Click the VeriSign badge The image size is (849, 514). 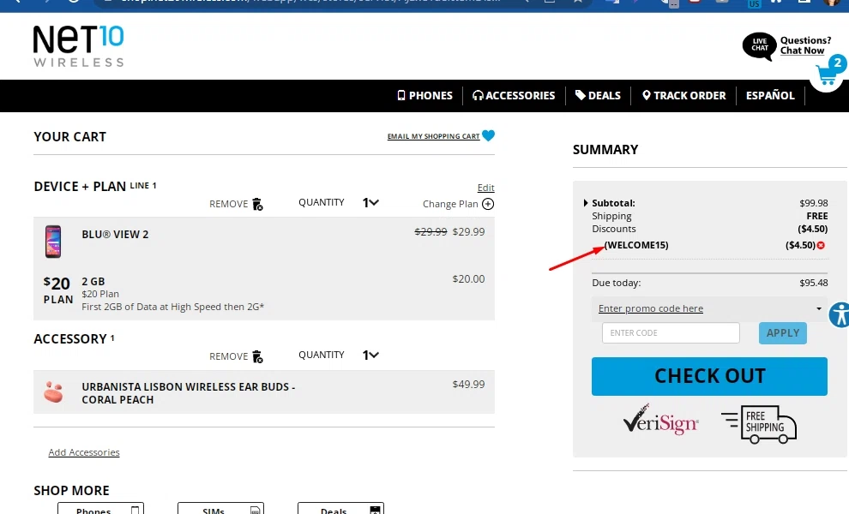click(x=660, y=419)
